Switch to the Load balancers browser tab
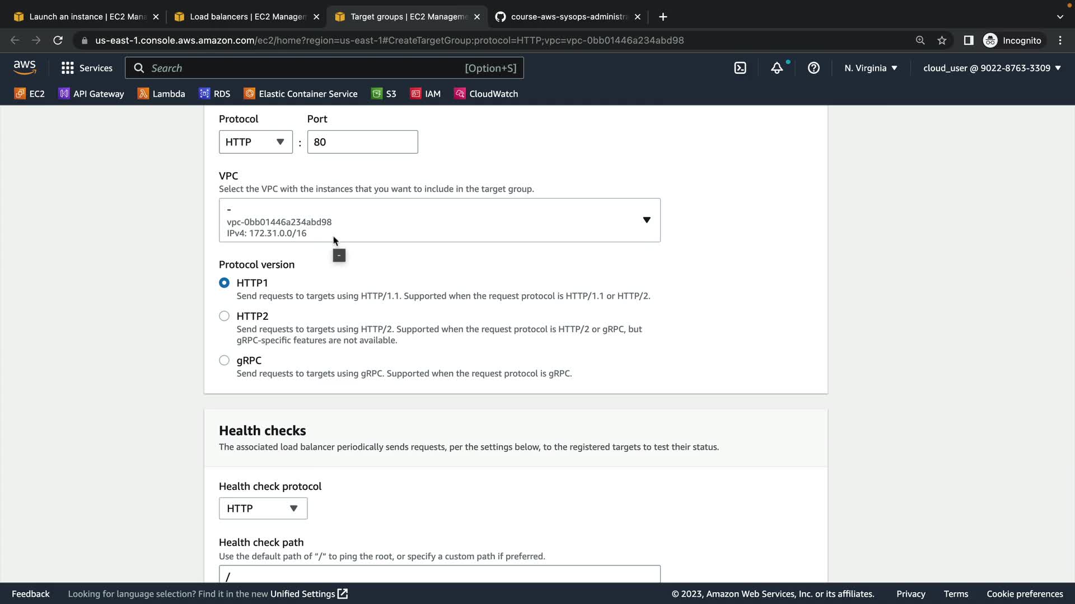 click(x=246, y=17)
